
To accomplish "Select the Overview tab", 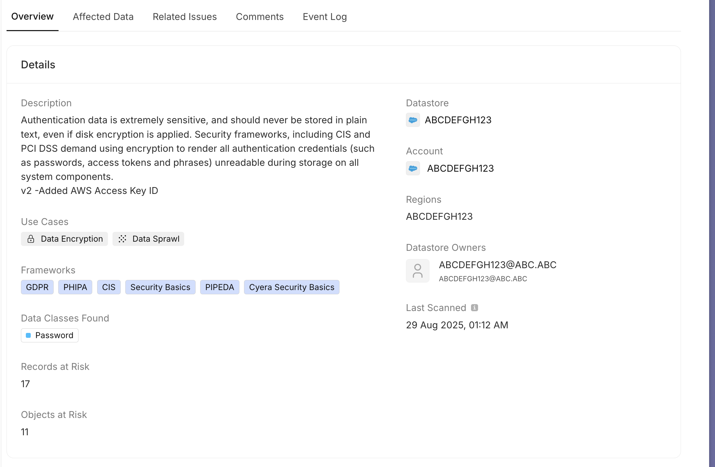I will [32, 17].
